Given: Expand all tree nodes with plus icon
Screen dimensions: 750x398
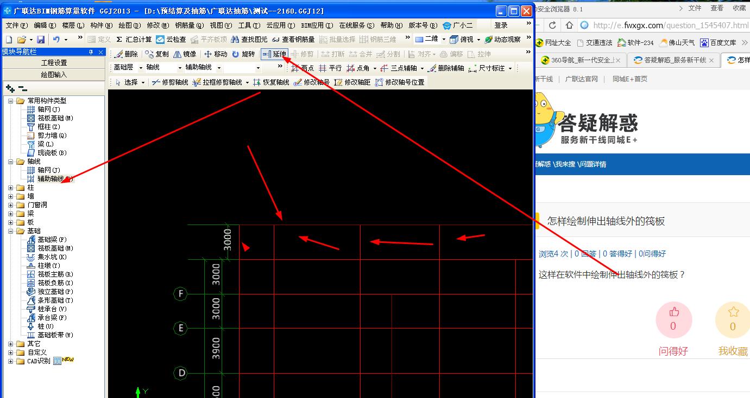Looking at the screenshot, I should tap(10, 88).
